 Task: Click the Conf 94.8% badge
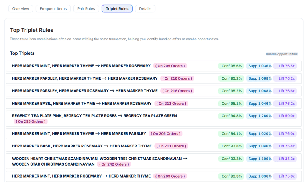click(231, 116)
